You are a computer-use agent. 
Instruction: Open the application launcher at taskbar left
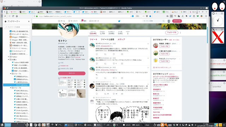tap(2, 125)
